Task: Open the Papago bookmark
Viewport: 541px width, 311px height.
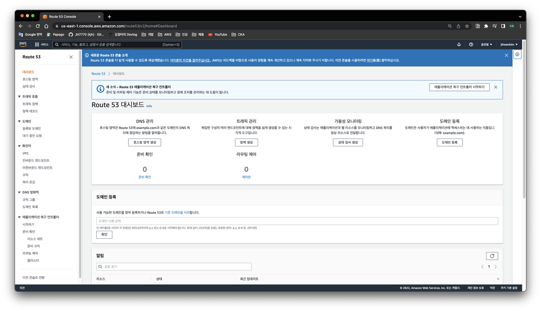Action: 55,35
